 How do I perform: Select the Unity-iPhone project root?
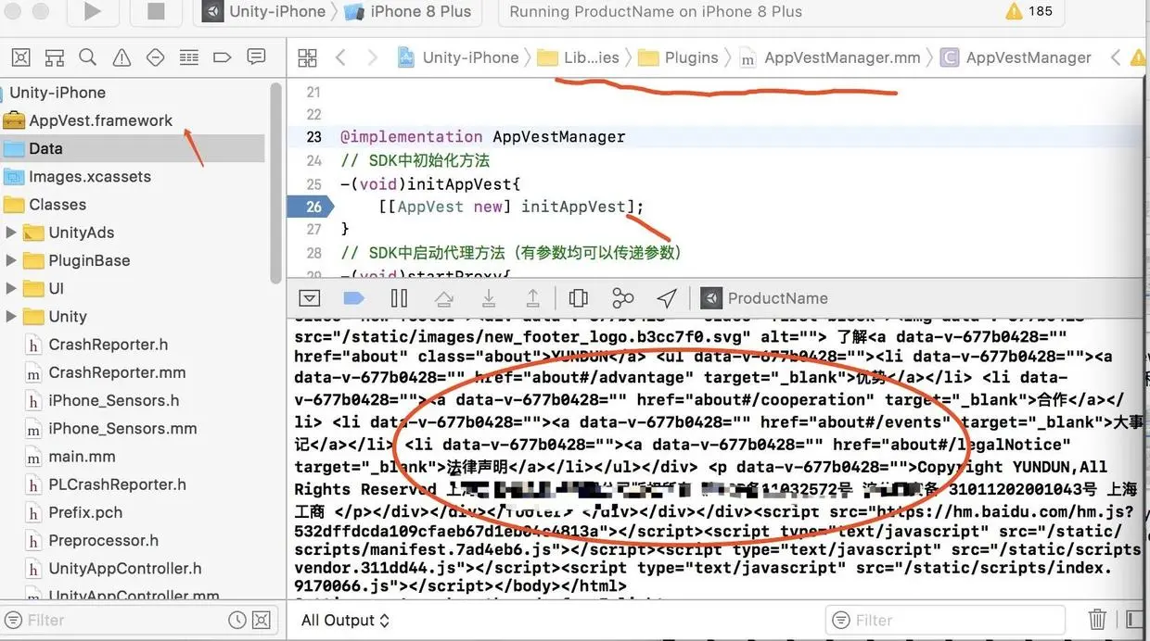(x=57, y=93)
